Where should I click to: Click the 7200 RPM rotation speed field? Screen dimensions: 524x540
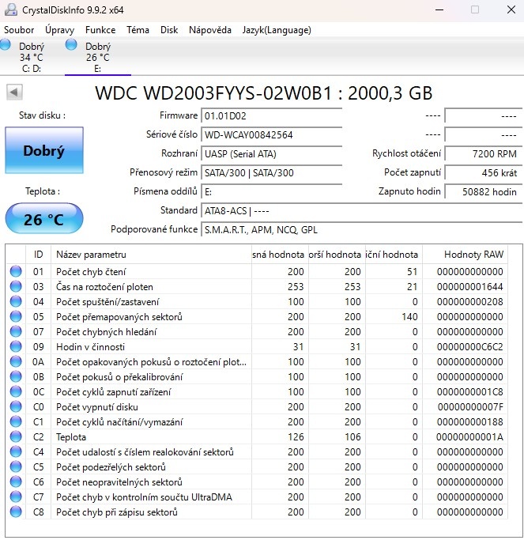pyautogui.click(x=484, y=153)
